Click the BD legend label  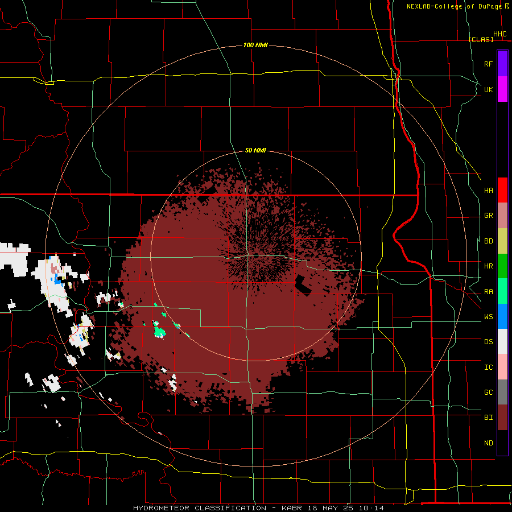[x=488, y=241]
